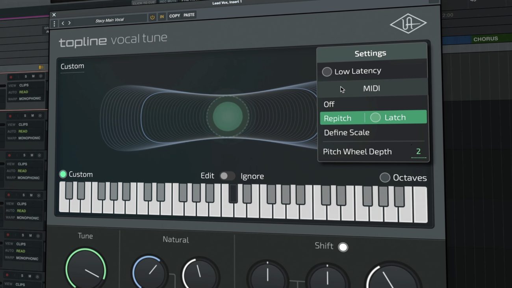The image size is (512, 288).
Task: Click the snowflake icon on the second visible track
Action: tap(40, 116)
